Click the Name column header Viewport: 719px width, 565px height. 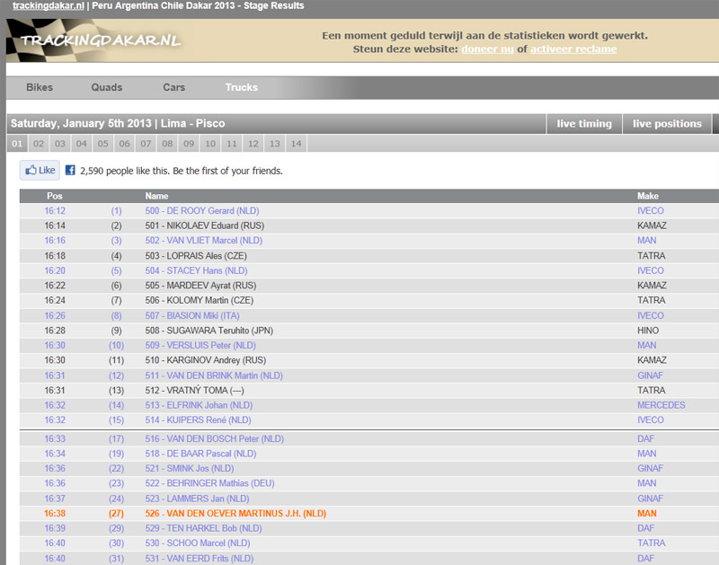[156, 196]
